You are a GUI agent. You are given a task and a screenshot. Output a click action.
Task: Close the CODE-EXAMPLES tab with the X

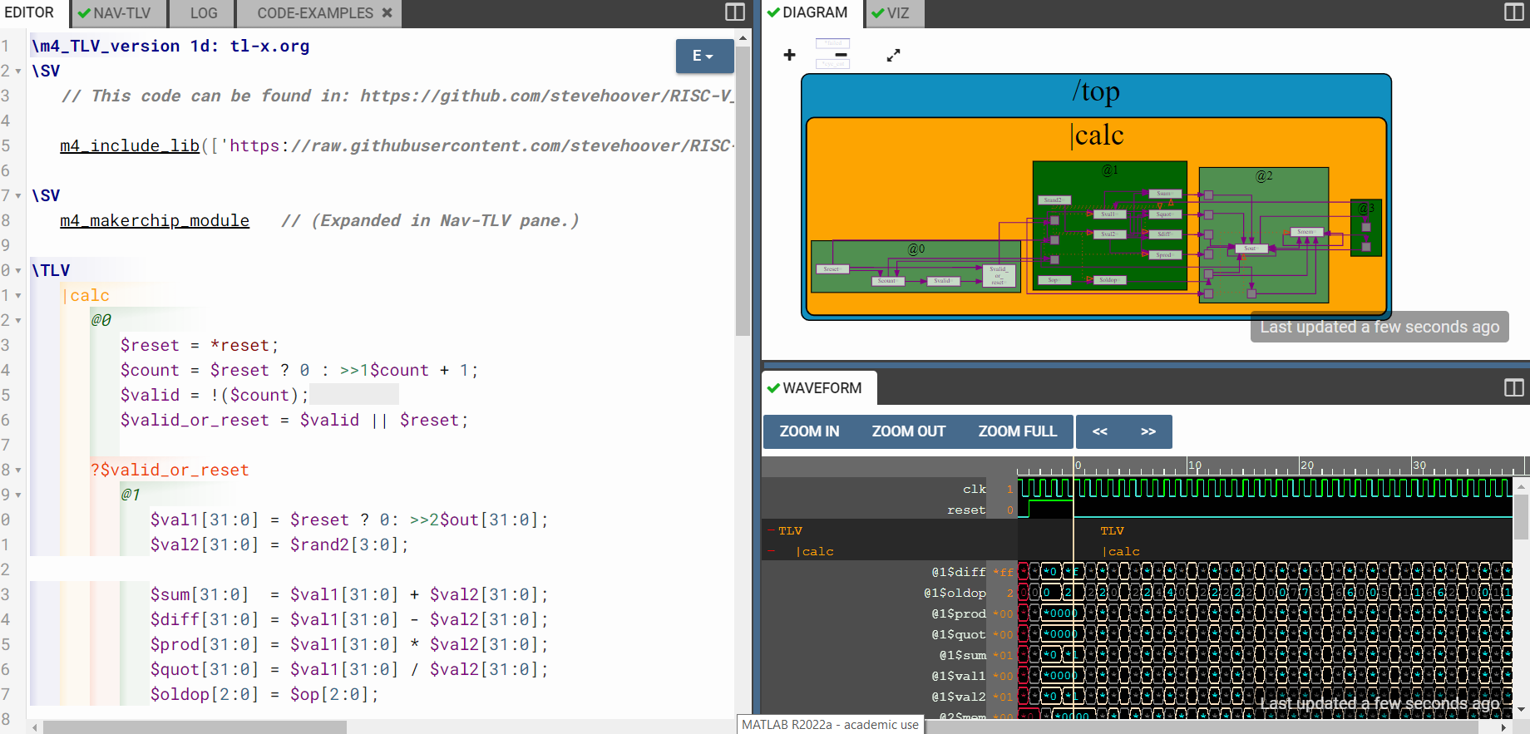[387, 13]
